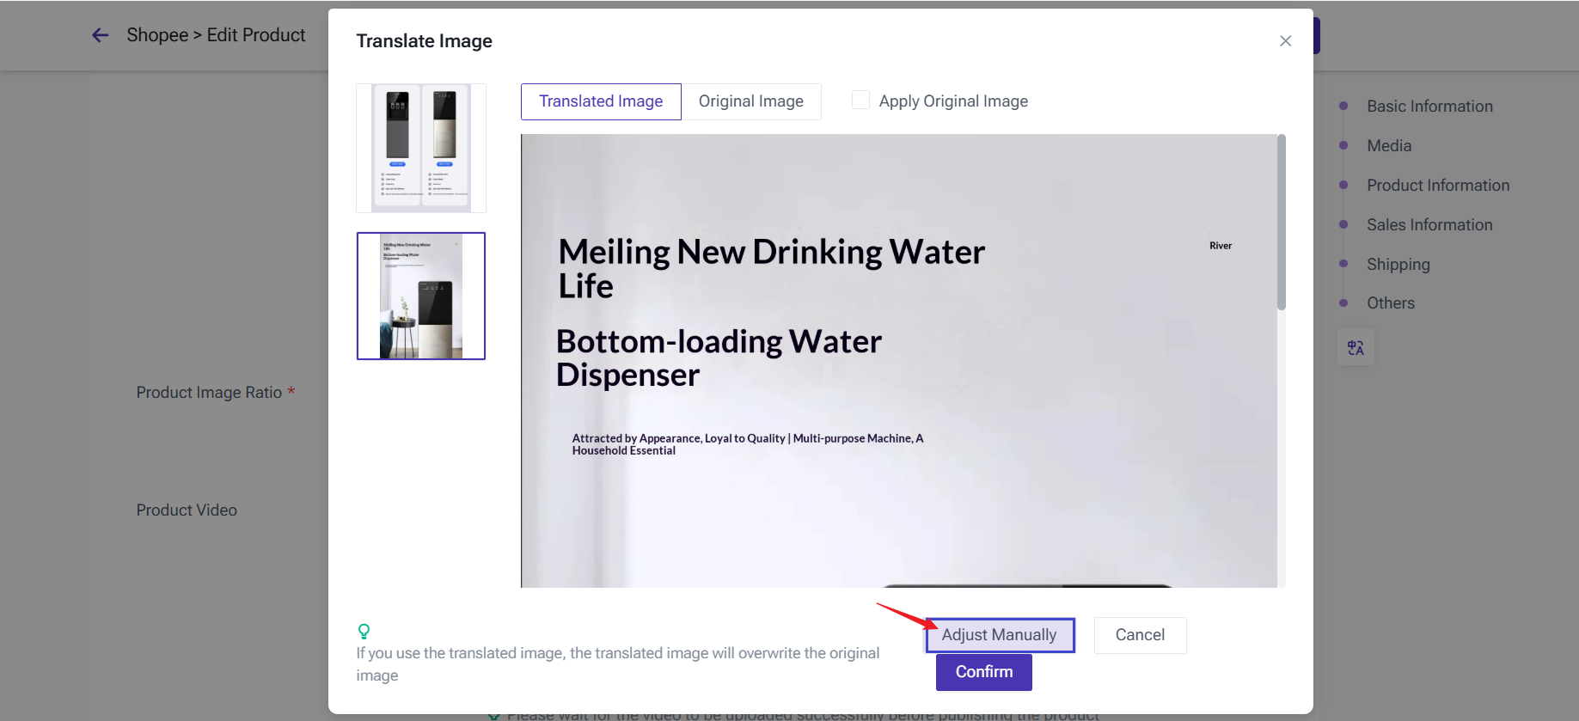
Task: Click the image preview scrollbar
Action: point(1281,223)
